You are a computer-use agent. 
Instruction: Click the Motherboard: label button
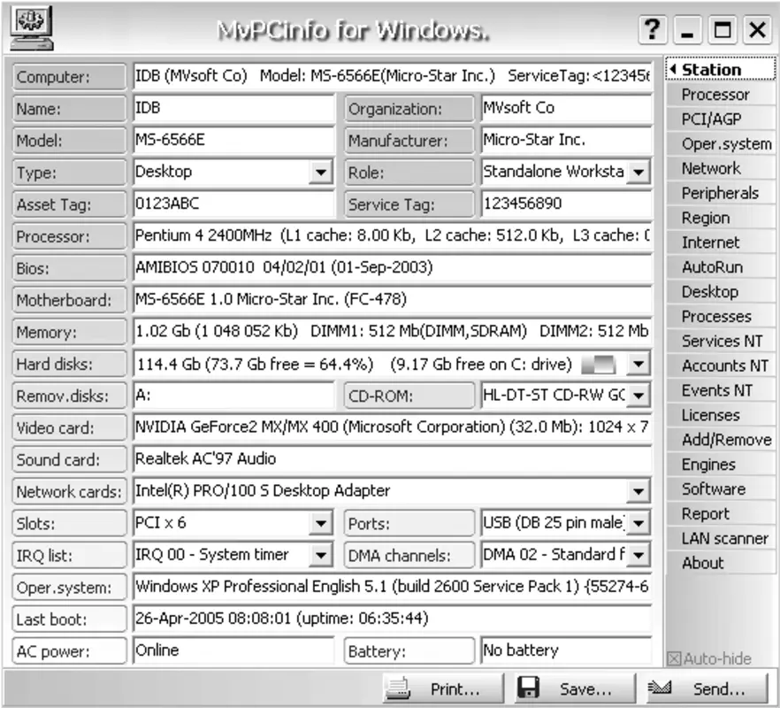coord(69,300)
